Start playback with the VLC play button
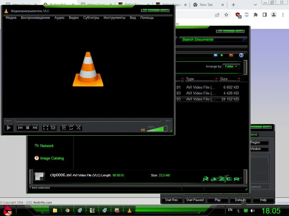289x216 pixels. tap(8, 128)
